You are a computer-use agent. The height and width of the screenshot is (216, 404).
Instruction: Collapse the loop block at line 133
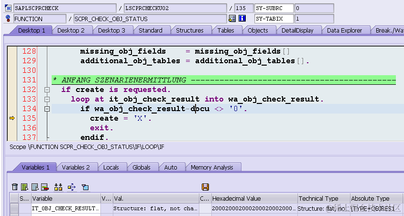pyautogui.click(x=47, y=99)
